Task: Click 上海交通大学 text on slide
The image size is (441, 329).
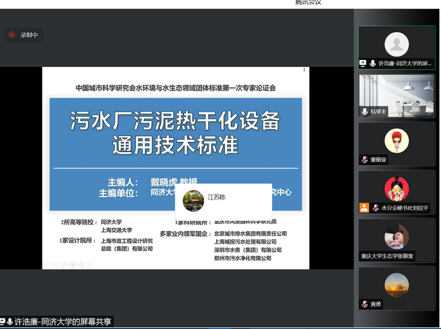Action: pyautogui.click(x=116, y=230)
